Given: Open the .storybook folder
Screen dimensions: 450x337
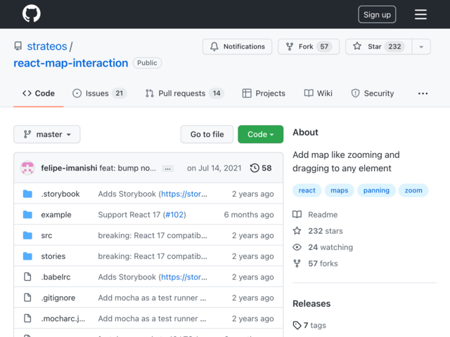Looking at the screenshot, I should tap(60, 194).
